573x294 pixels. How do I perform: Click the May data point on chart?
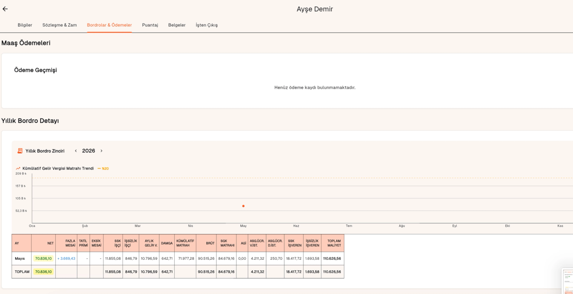243,206
